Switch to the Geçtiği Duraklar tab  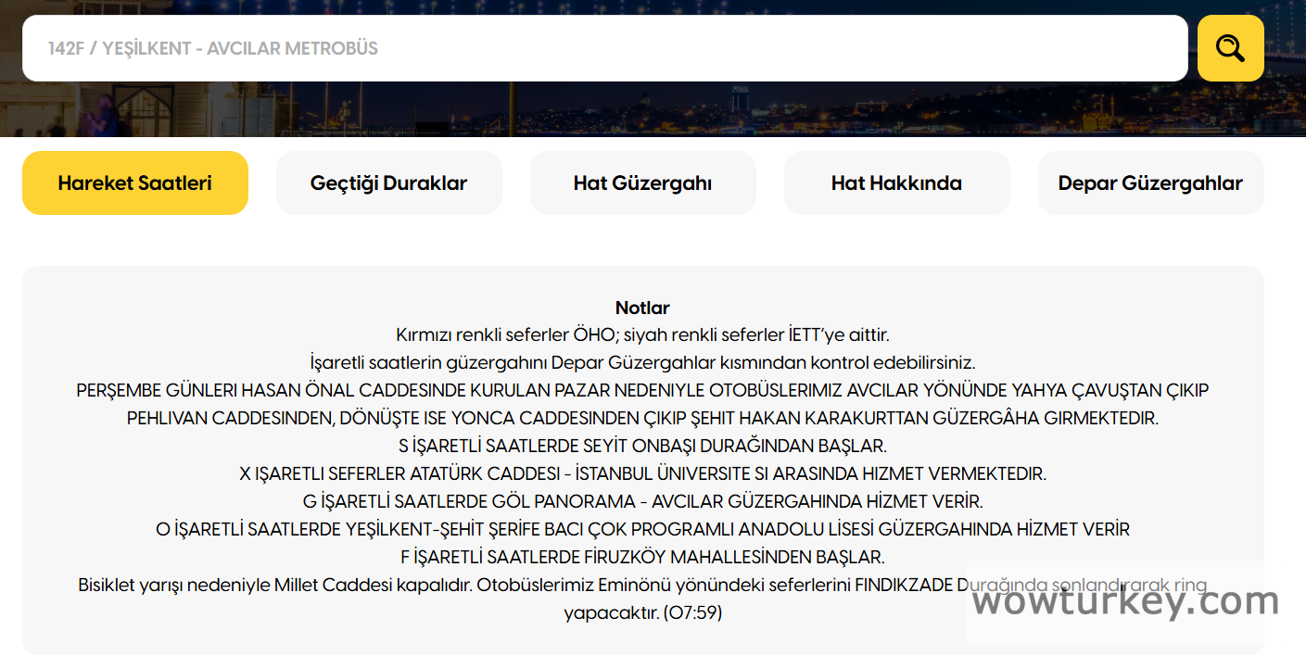pyautogui.click(x=388, y=183)
